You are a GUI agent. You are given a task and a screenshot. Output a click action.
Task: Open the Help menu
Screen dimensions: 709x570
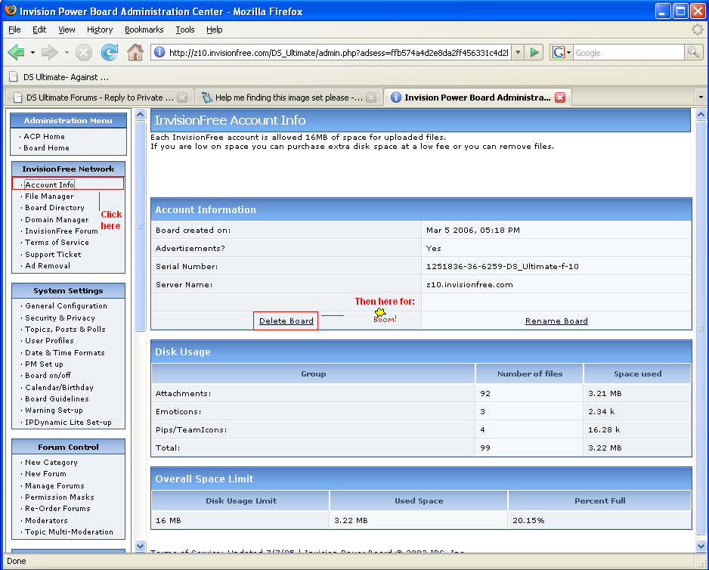pos(215,29)
